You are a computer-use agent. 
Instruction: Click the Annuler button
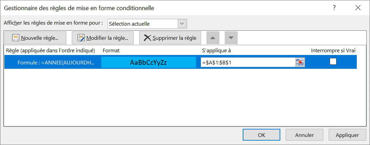pos(304,135)
